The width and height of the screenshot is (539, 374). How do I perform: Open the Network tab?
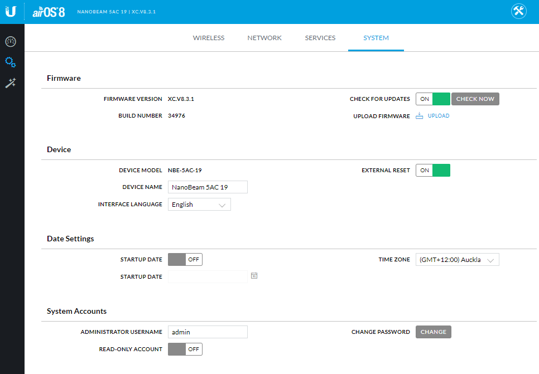pos(264,37)
